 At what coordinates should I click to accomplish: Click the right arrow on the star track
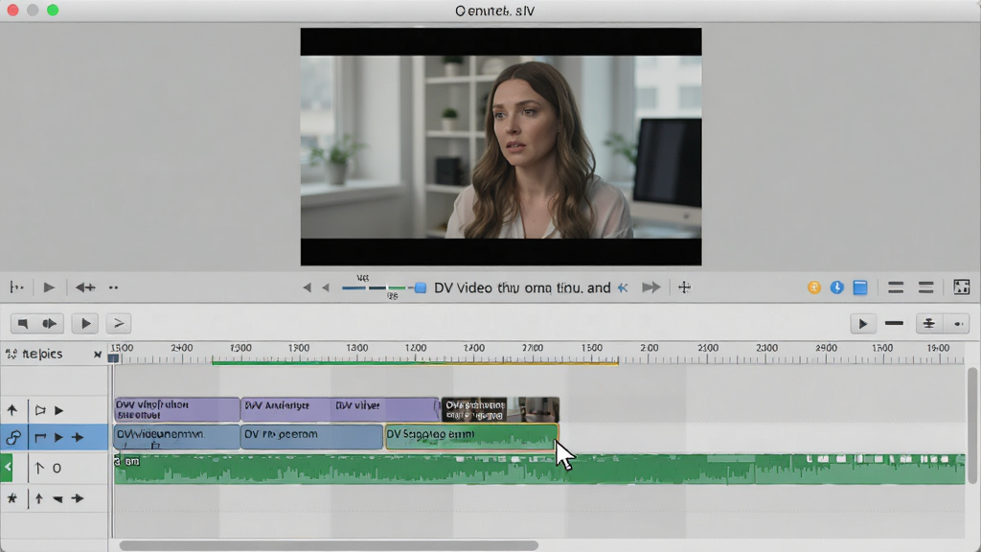click(x=78, y=498)
